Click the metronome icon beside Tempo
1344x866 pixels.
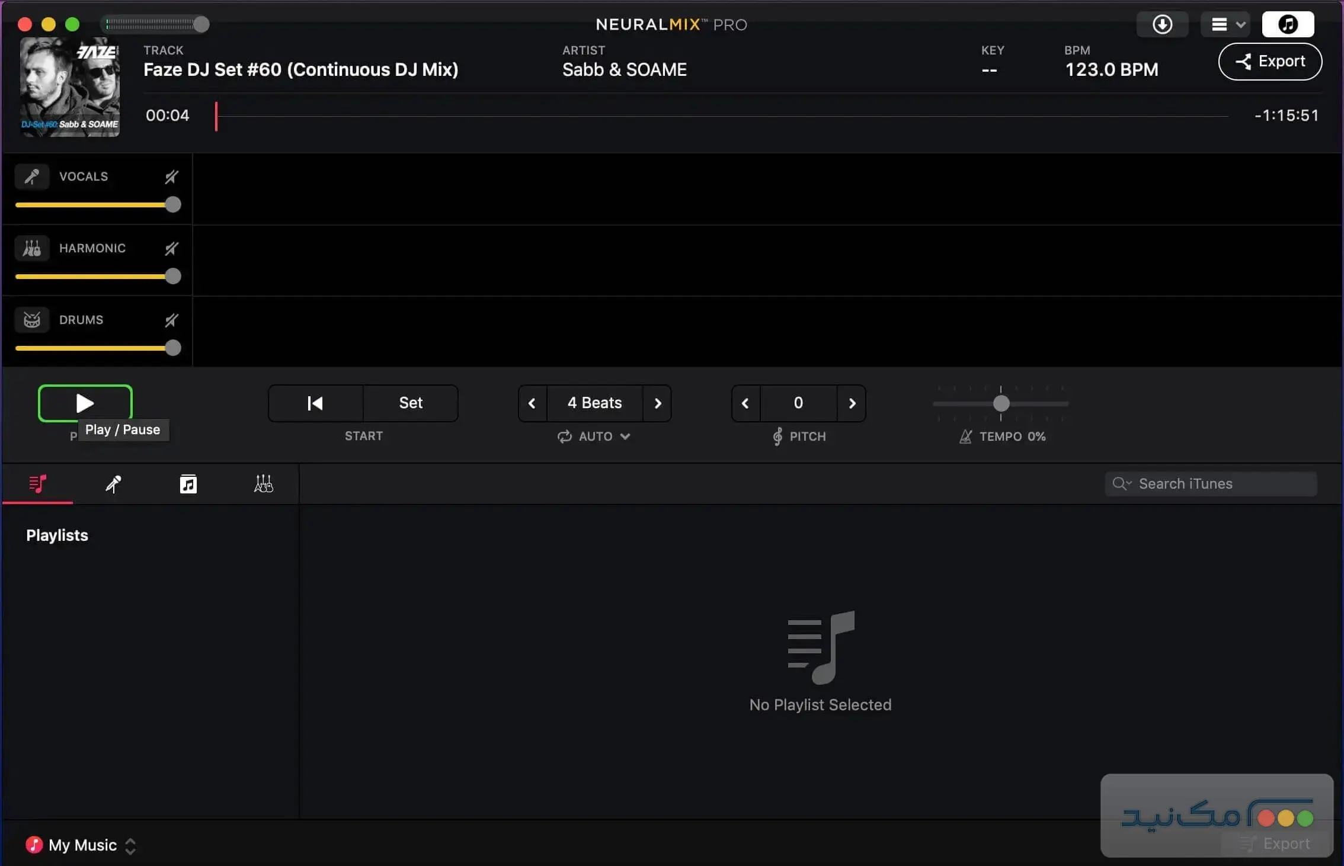coord(965,437)
